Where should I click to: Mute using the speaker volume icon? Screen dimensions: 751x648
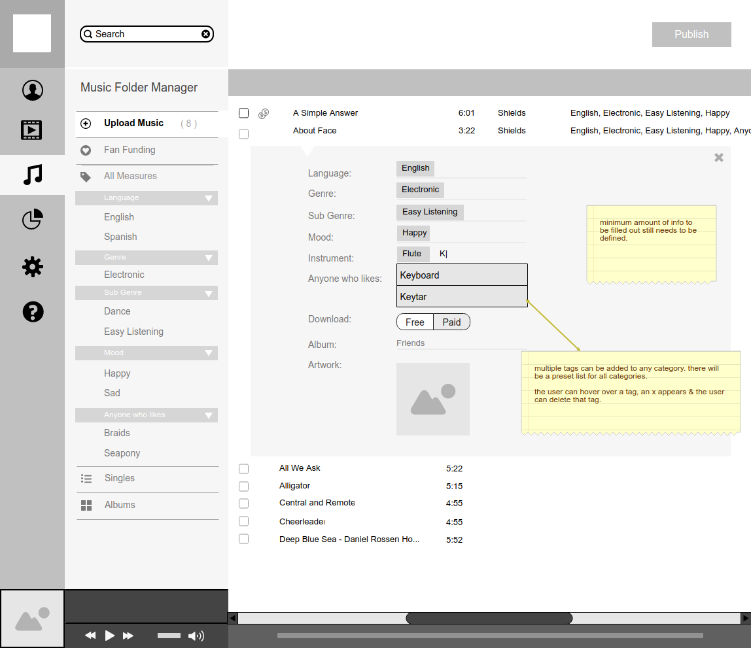[x=196, y=636]
